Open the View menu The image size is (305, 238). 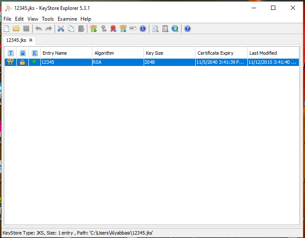[x=33, y=19]
